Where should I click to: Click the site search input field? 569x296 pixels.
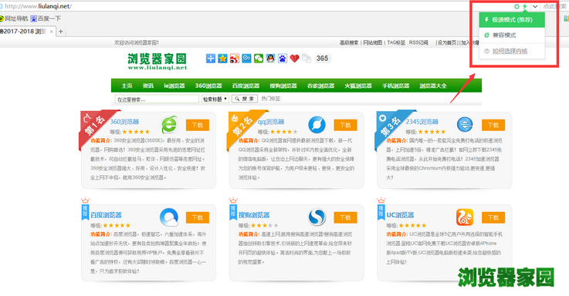pos(157,99)
